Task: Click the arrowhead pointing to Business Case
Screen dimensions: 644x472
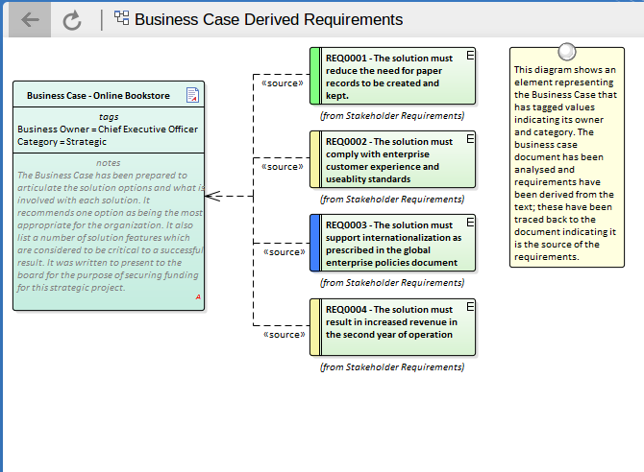Action: pos(212,196)
